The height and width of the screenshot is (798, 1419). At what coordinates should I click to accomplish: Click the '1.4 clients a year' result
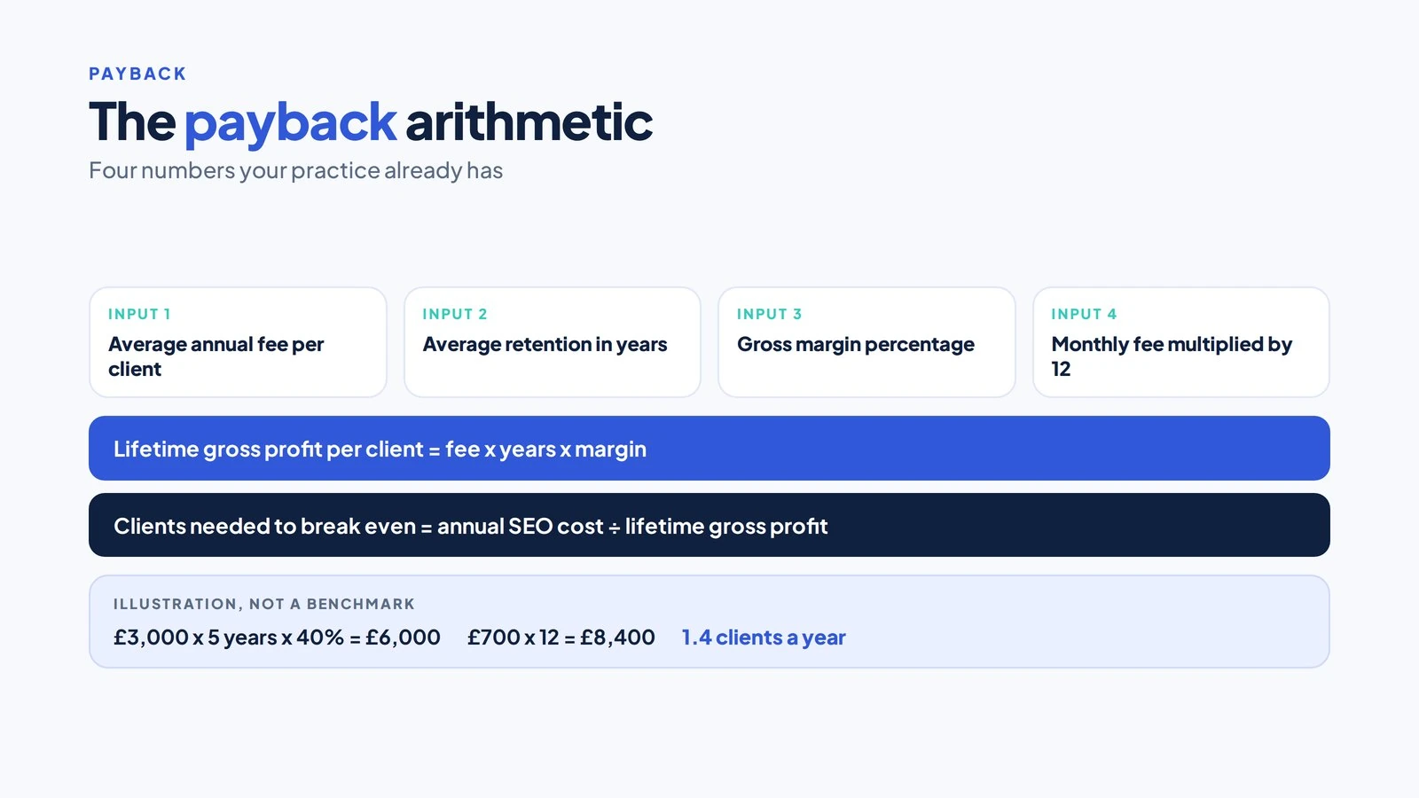pyautogui.click(x=764, y=638)
